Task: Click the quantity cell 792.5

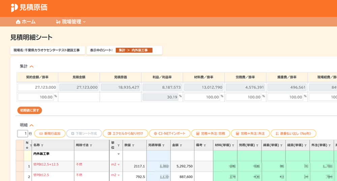Action: (x=134, y=177)
